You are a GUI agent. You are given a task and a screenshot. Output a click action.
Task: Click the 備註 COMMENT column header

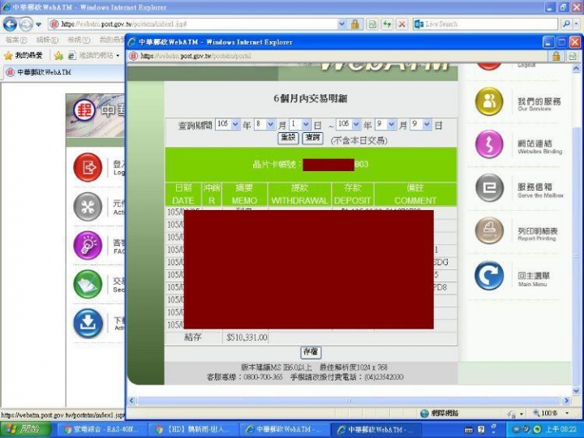[x=415, y=194]
